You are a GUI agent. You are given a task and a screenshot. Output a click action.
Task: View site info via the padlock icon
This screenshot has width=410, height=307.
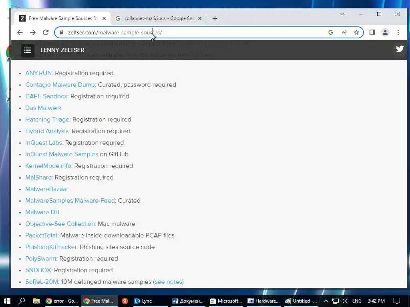click(x=62, y=32)
